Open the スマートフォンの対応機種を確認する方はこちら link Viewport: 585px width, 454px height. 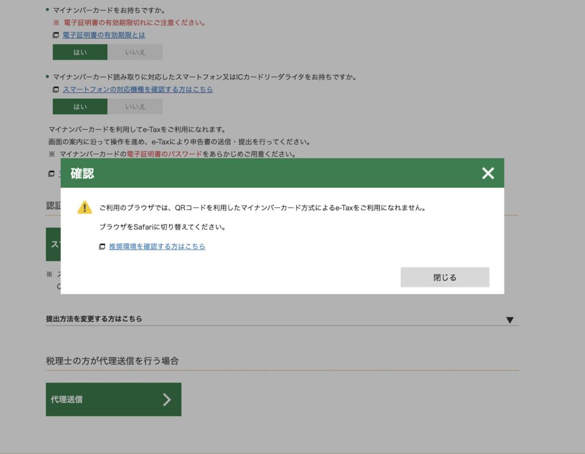(x=138, y=90)
